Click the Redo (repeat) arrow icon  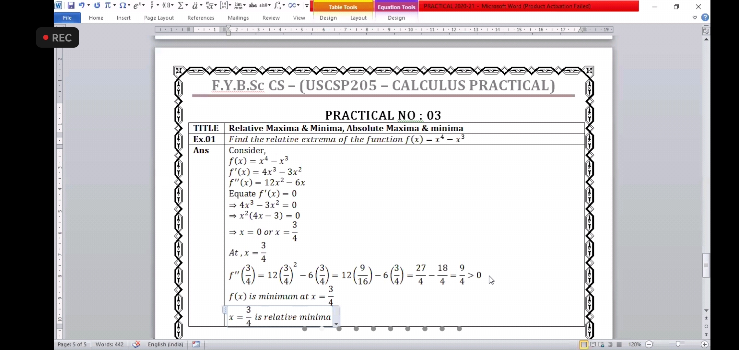pyautogui.click(x=97, y=6)
